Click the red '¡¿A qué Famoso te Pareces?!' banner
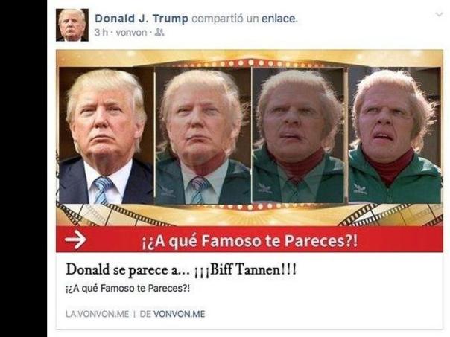This screenshot has width=450, height=337. point(250,240)
